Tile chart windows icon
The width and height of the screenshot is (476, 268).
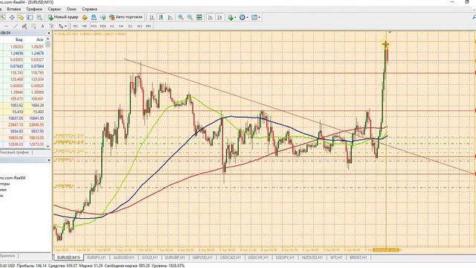(x=199, y=17)
